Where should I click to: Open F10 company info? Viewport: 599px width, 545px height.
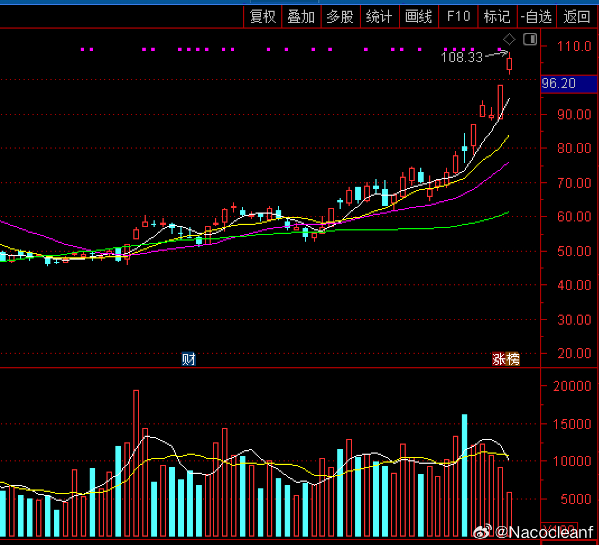(x=458, y=16)
